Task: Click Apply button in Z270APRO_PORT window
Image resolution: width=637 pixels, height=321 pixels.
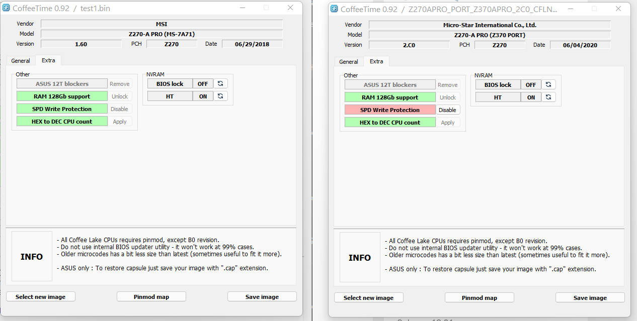Action: (448, 123)
